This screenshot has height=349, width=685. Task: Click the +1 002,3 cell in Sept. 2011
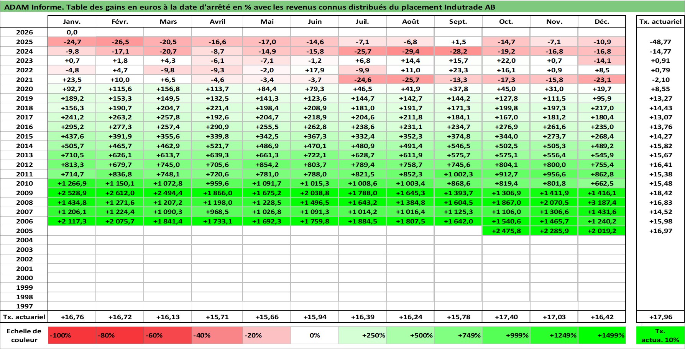(x=458, y=174)
